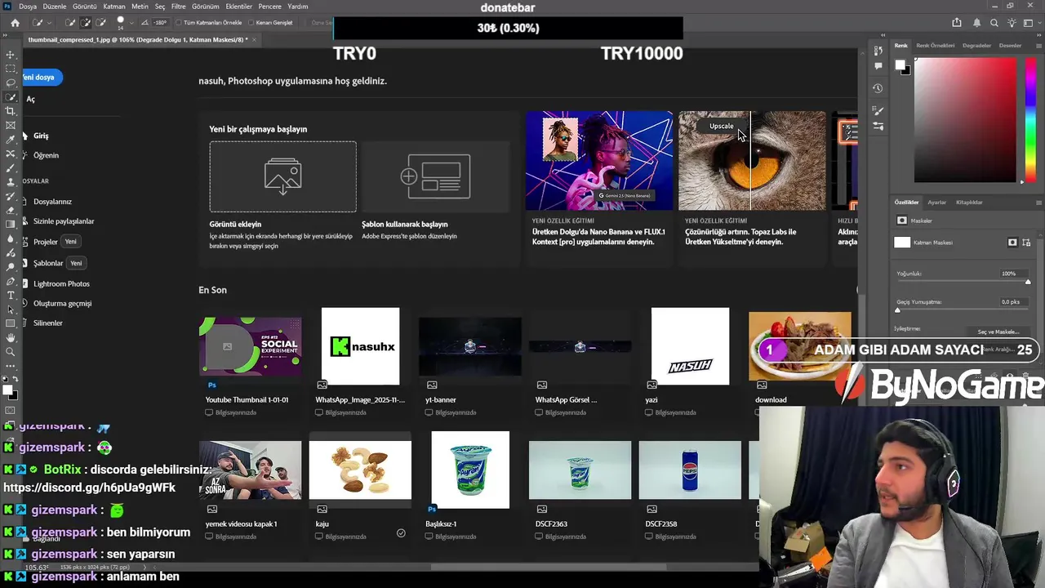Open the Renk panel options menu
The width and height of the screenshot is (1045, 588).
point(1038,46)
